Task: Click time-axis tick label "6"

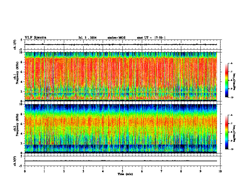Action: (142, 171)
